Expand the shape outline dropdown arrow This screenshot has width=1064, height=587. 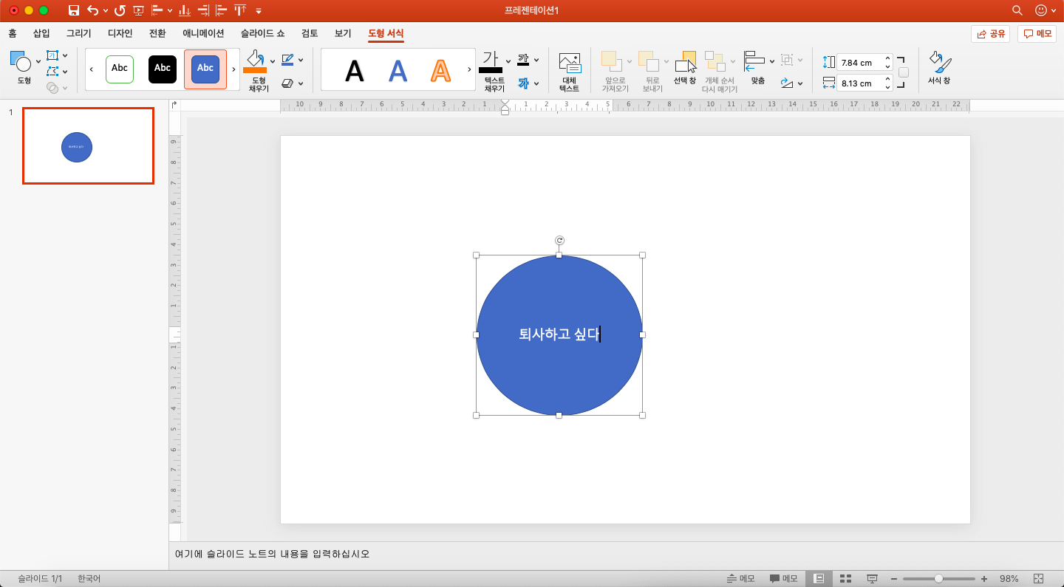[x=301, y=60]
